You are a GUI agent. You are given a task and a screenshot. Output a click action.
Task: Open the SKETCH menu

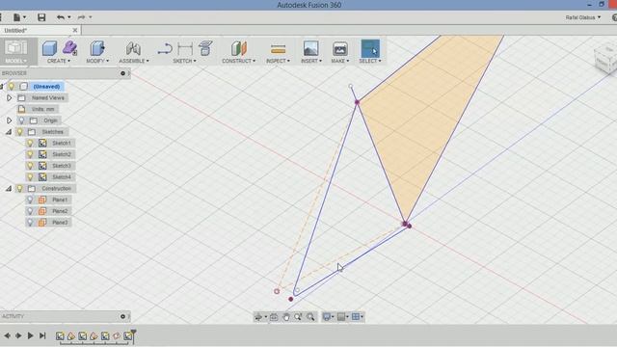pyautogui.click(x=184, y=61)
